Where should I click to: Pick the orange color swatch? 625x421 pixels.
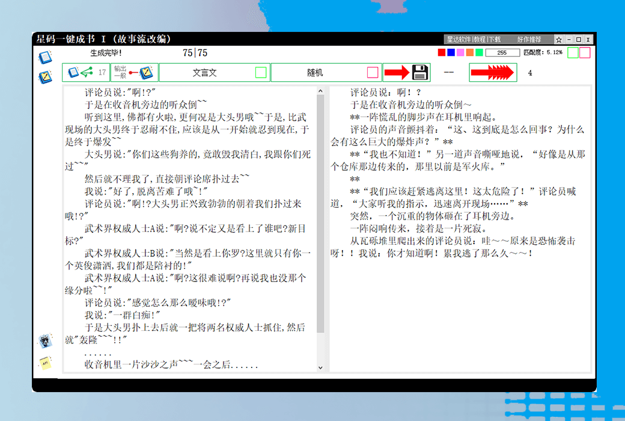point(470,53)
